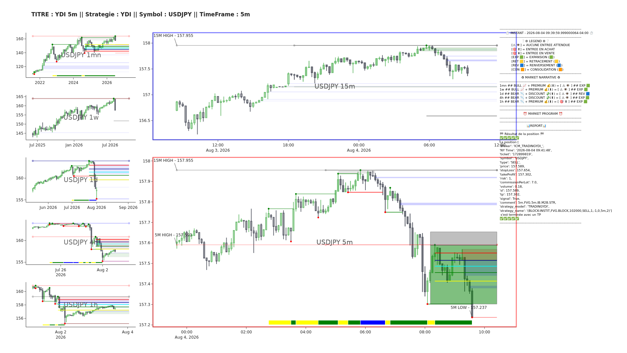Click the stopwatch icon after the INSTANT timestamp
627x353 pixels.
click(x=591, y=33)
